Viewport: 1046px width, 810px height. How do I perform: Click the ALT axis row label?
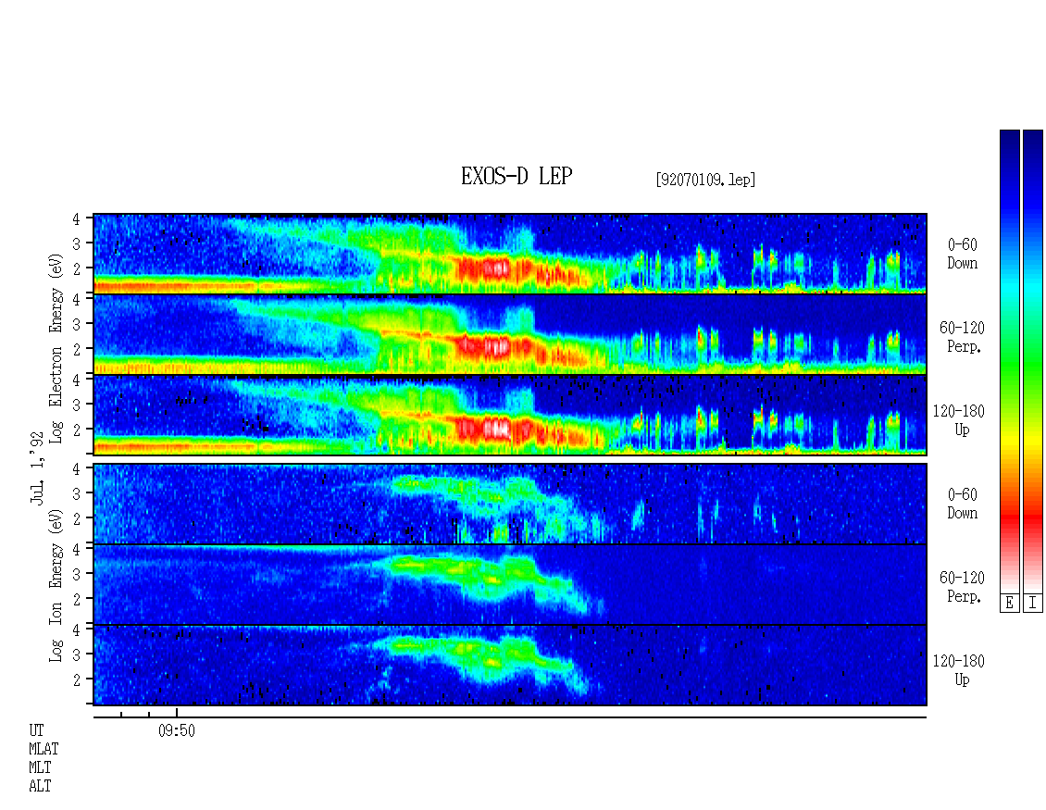point(40,786)
